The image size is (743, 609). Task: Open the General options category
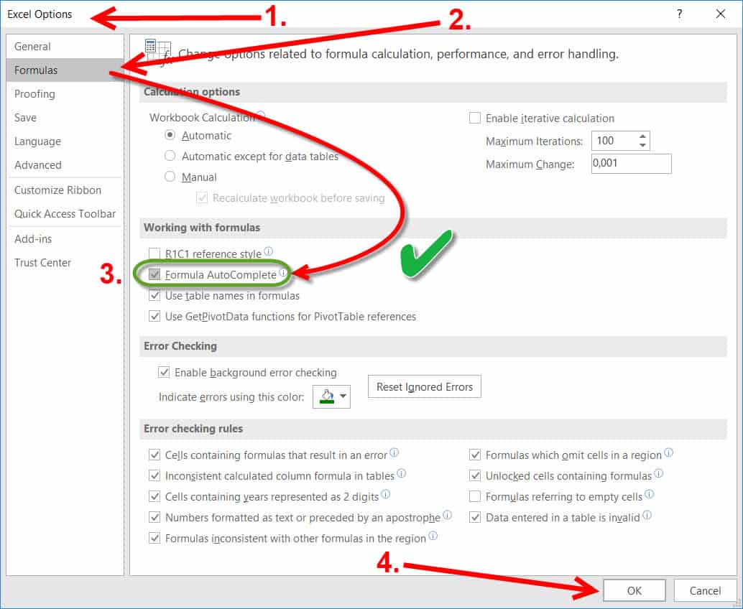tap(65, 47)
